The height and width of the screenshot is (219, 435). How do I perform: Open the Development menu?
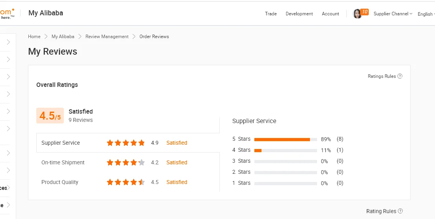pos(299,14)
